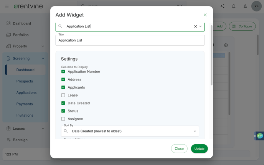Check the Assignee column checkbox
The height and width of the screenshot is (165, 264).
pos(63,119)
